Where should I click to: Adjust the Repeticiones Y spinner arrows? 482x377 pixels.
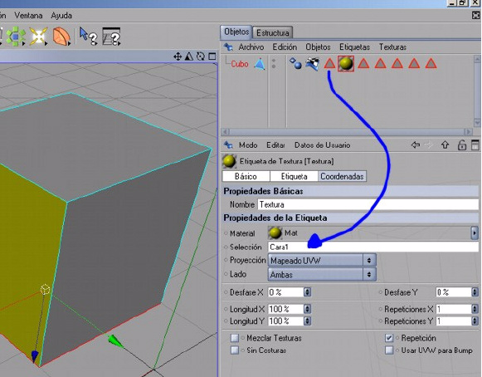click(475, 321)
